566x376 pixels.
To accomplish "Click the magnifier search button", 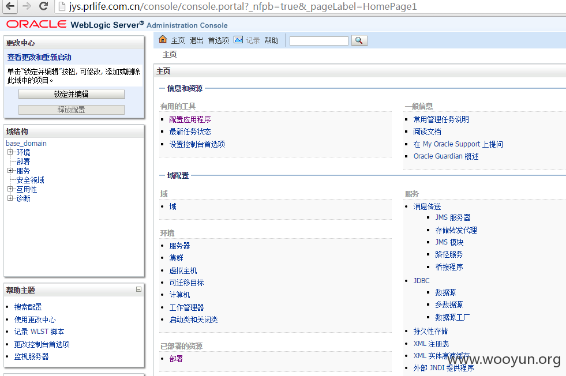I will (359, 40).
